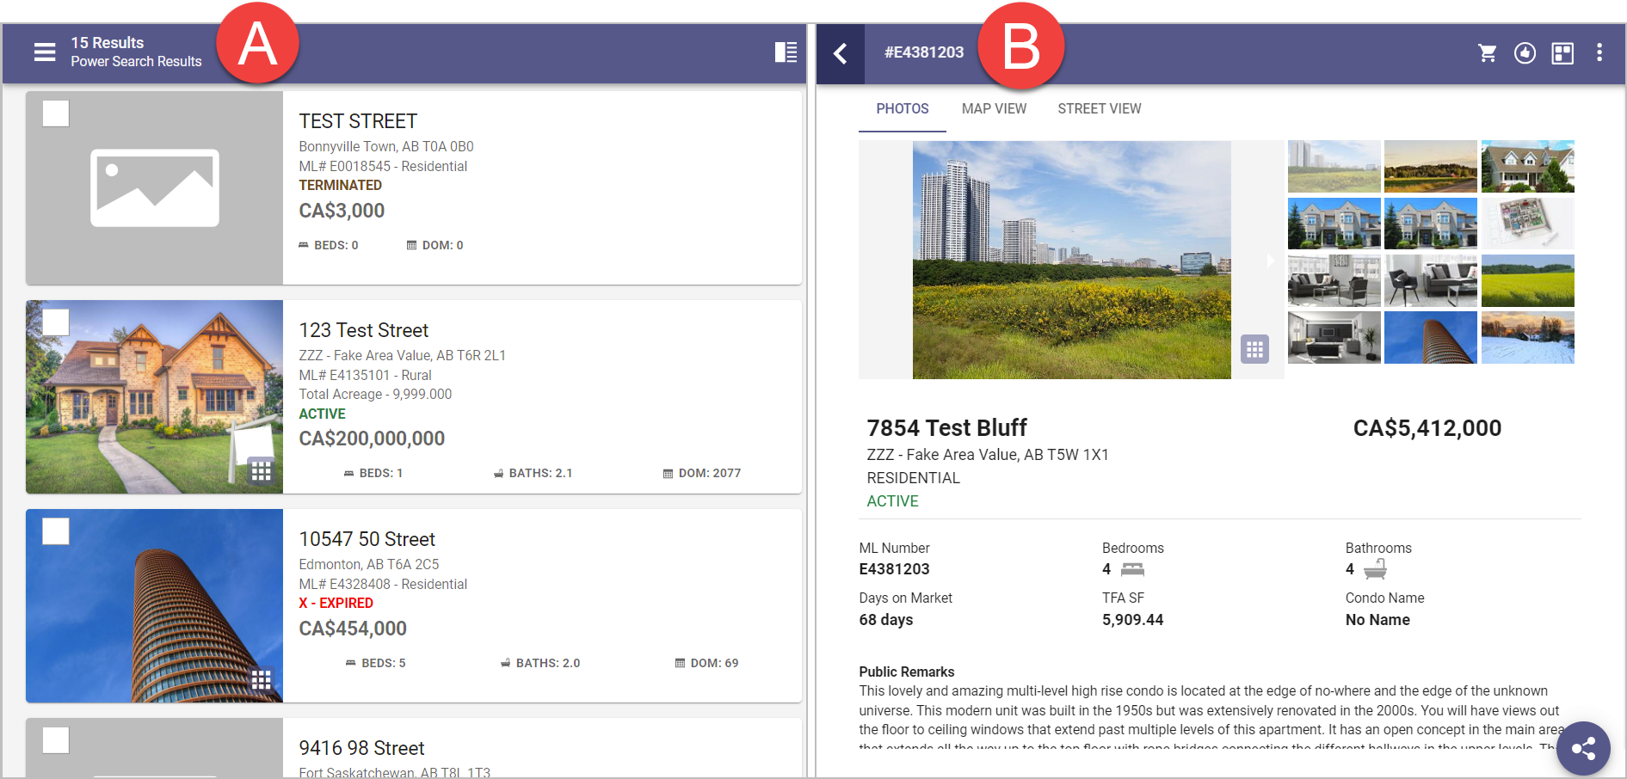1627x779 pixels.
Task: Click the 7854 Test Bluff heading
Action: pos(946,428)
